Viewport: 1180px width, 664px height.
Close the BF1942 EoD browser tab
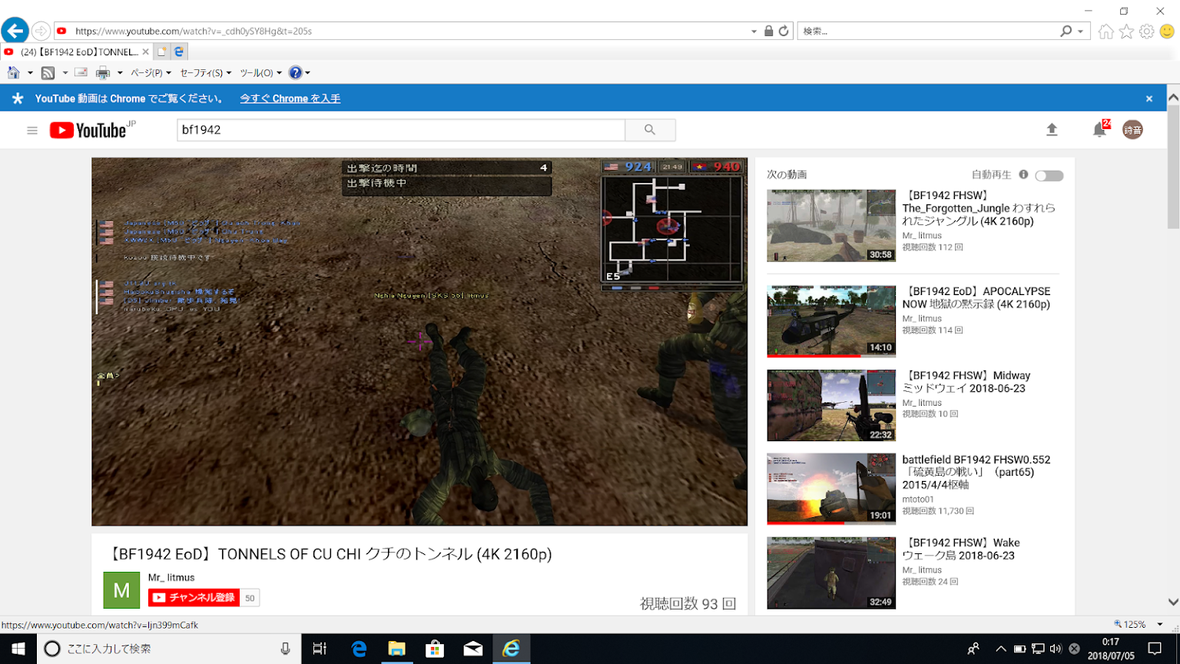(x=145, y=51)
